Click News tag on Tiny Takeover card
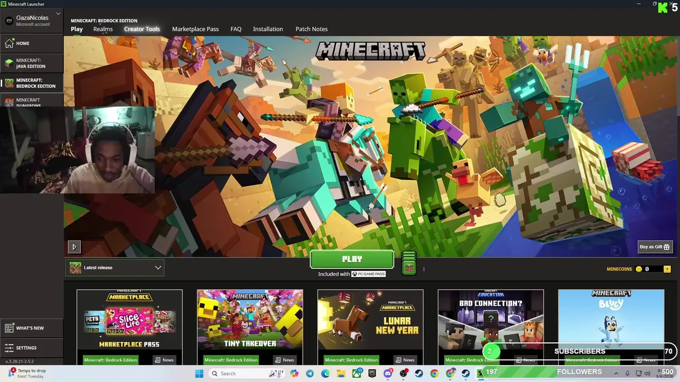The height and width of the screenshot is (382, 680). point(285,360)
